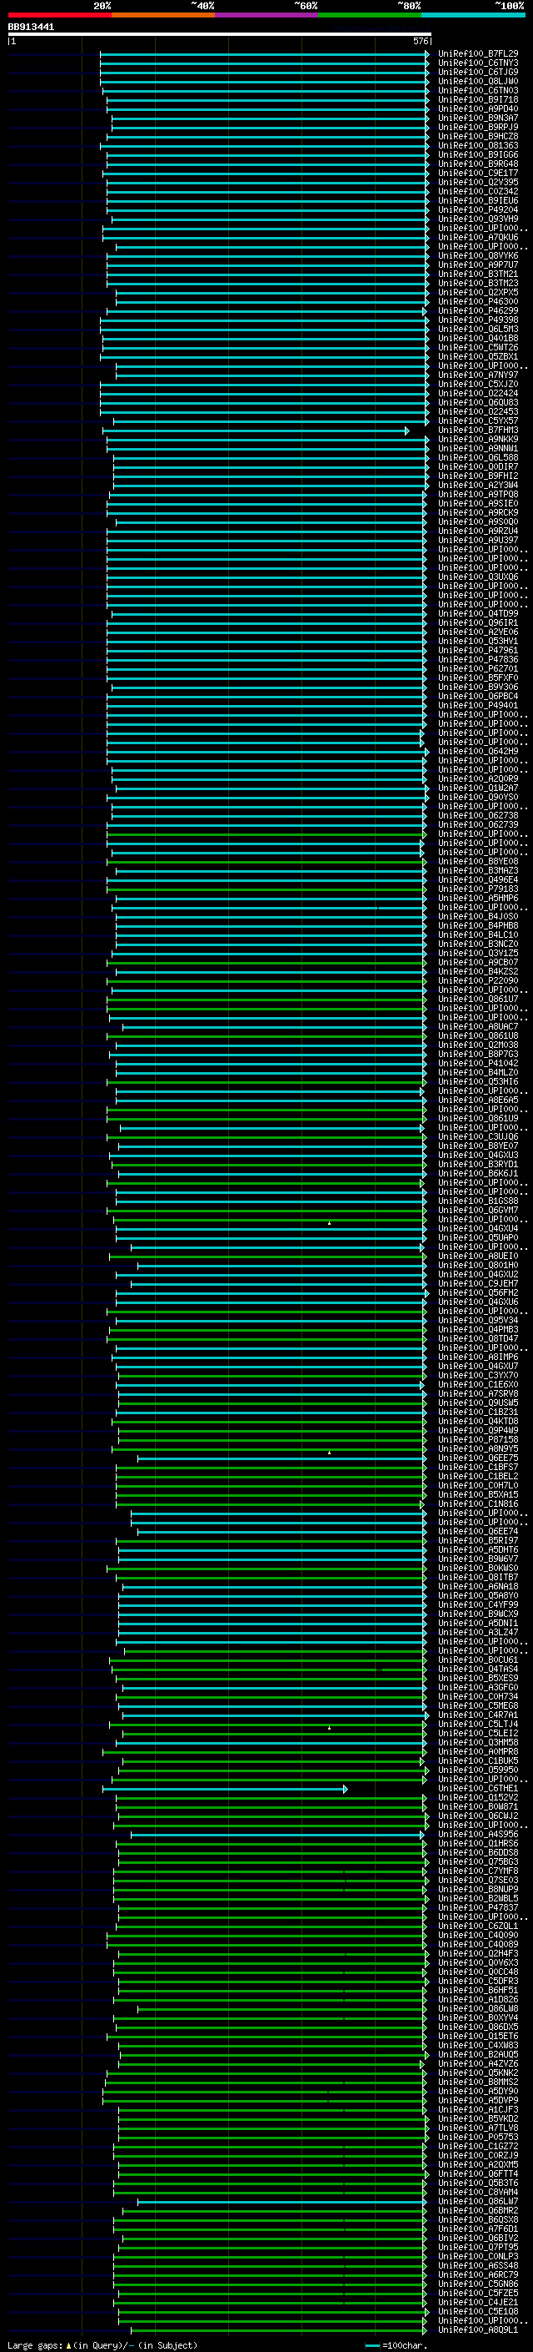The height and width of the screenshot is (2352, 533).
Task: Open hit UniRef100_P46300
Action: 478,301
